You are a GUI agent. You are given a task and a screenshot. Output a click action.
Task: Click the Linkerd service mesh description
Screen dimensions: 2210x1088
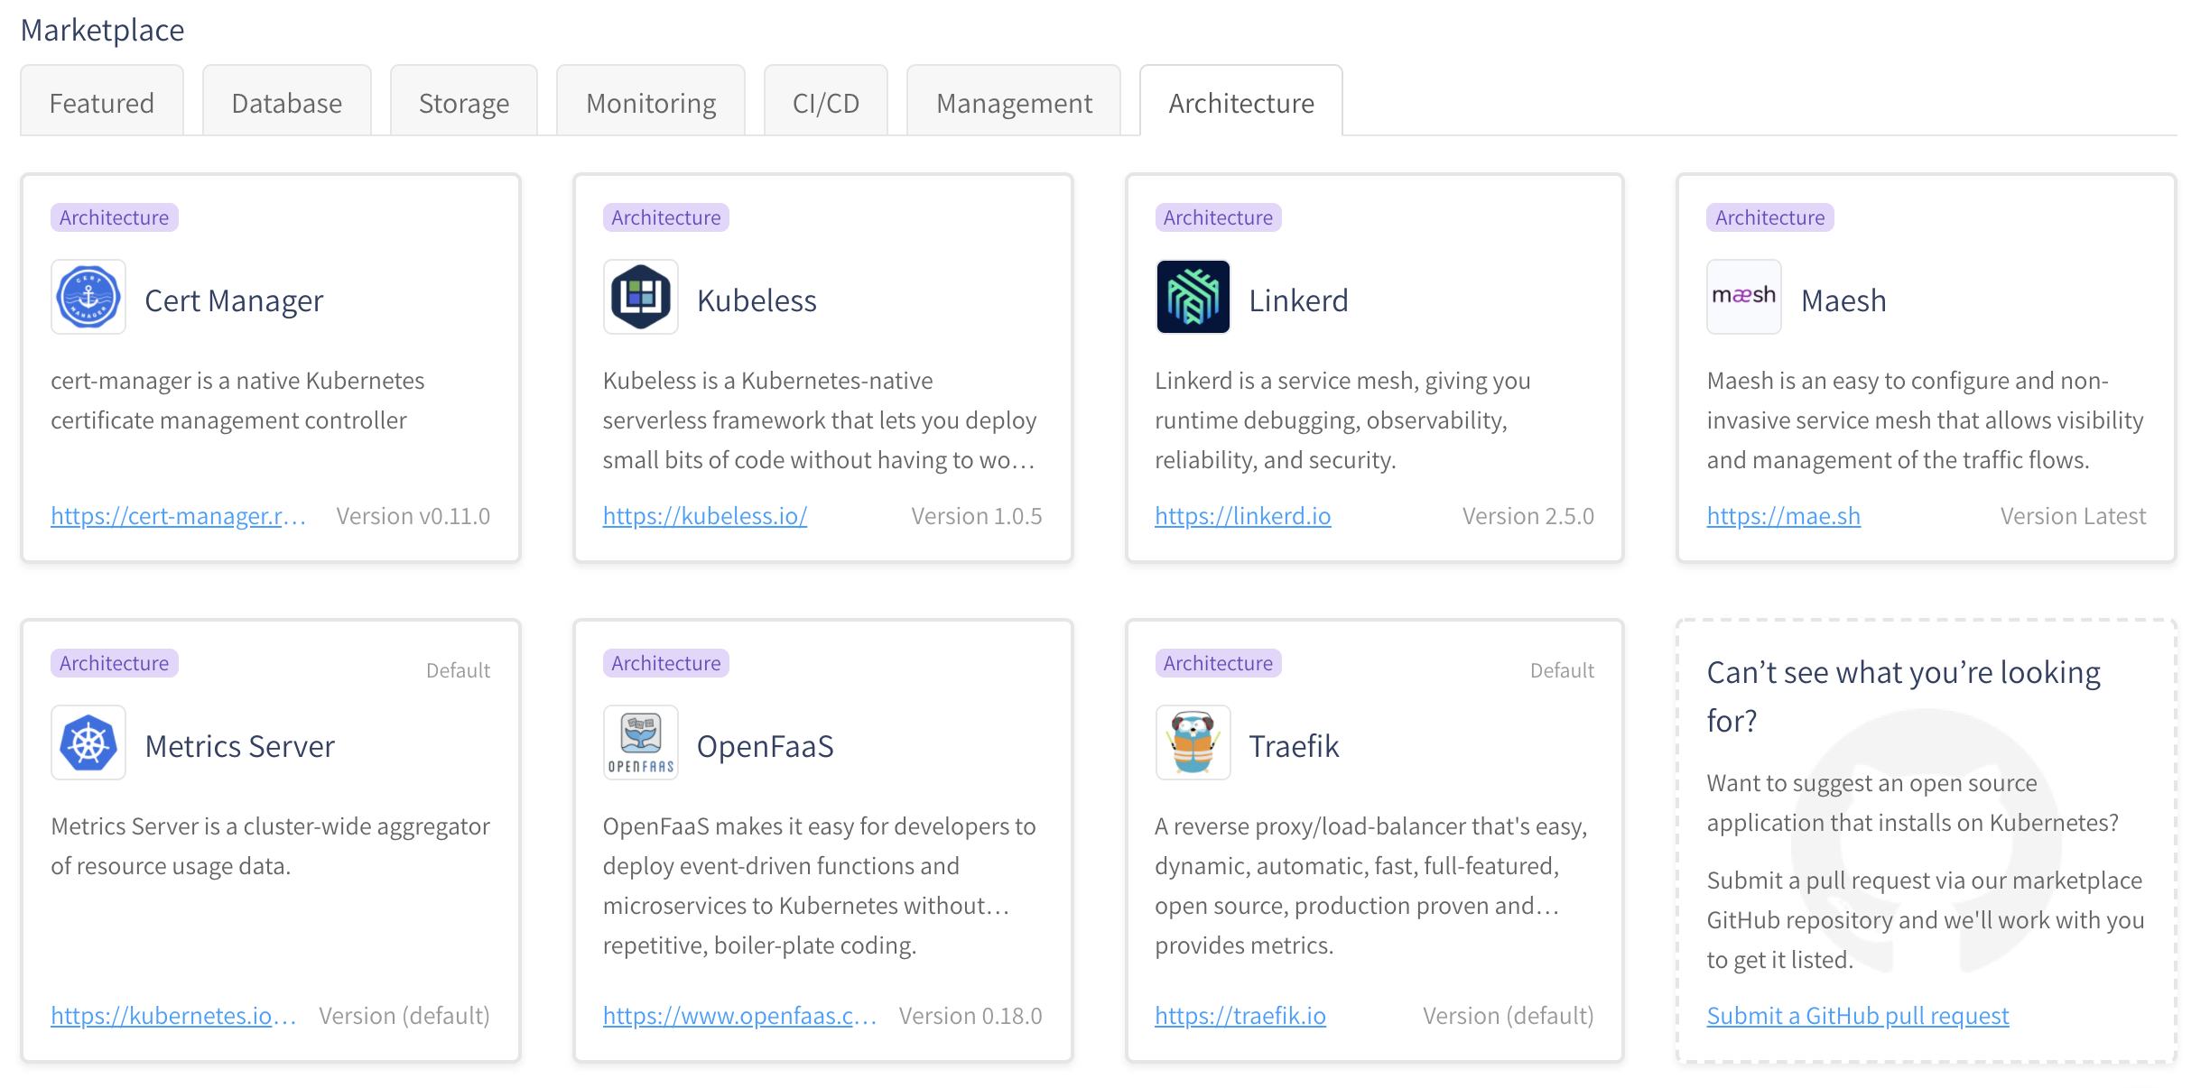click(1342, 420)
